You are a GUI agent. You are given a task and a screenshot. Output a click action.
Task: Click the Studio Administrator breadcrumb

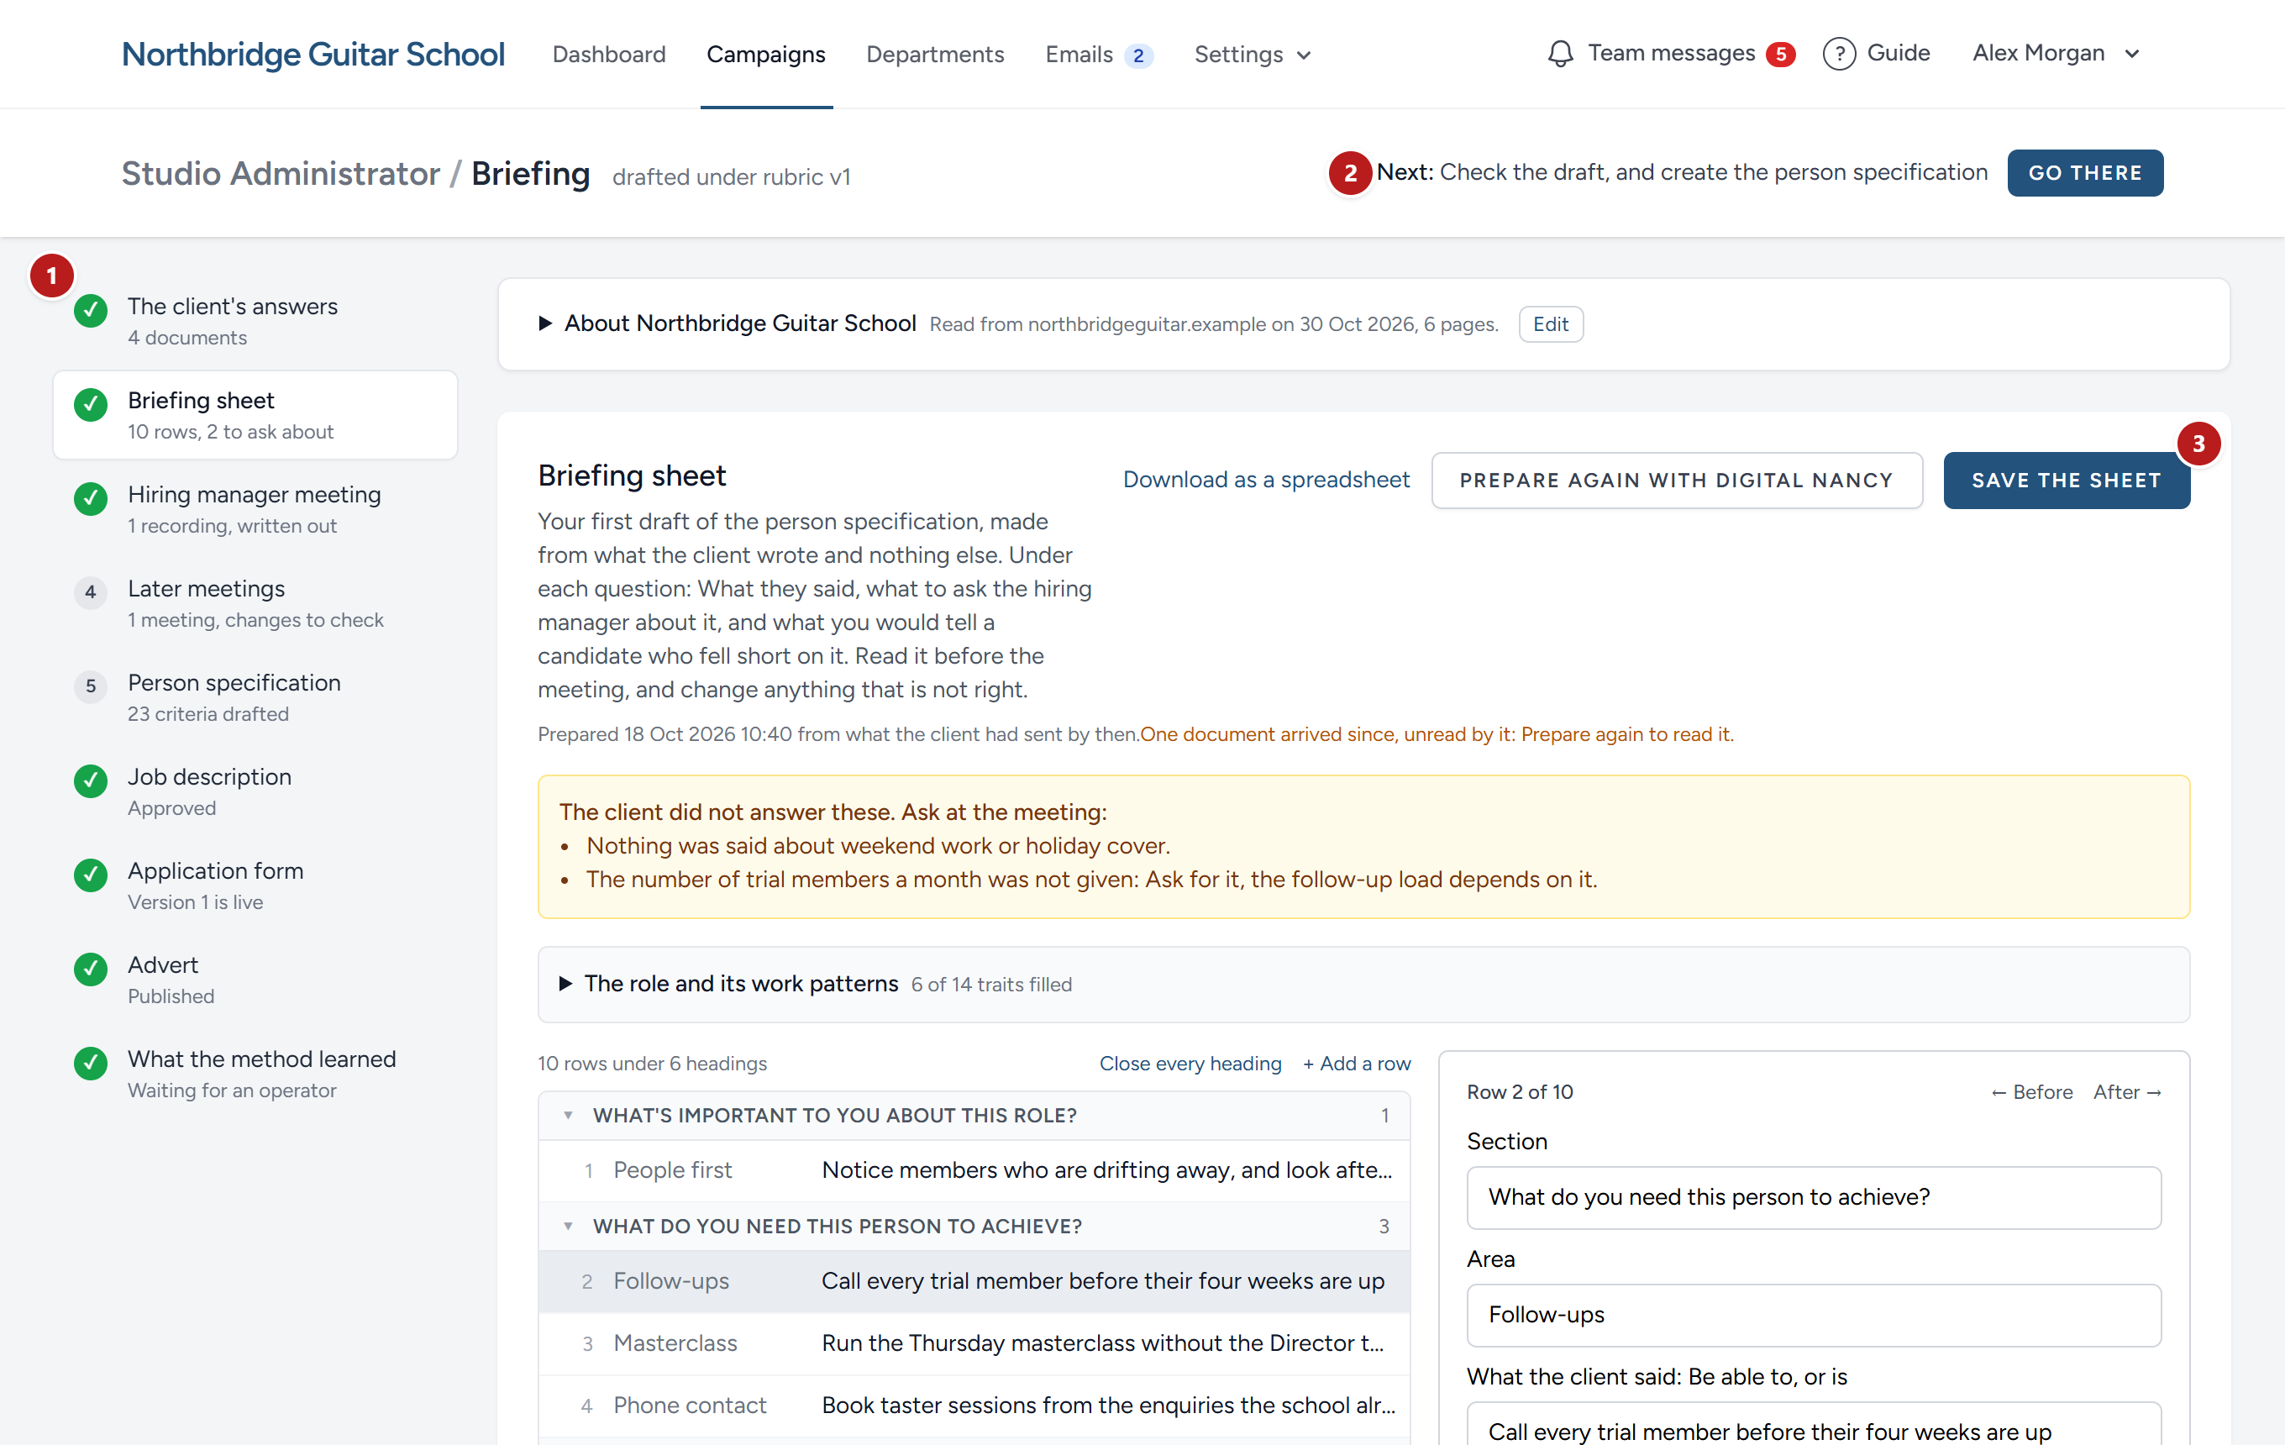click(x=281, y=173)
